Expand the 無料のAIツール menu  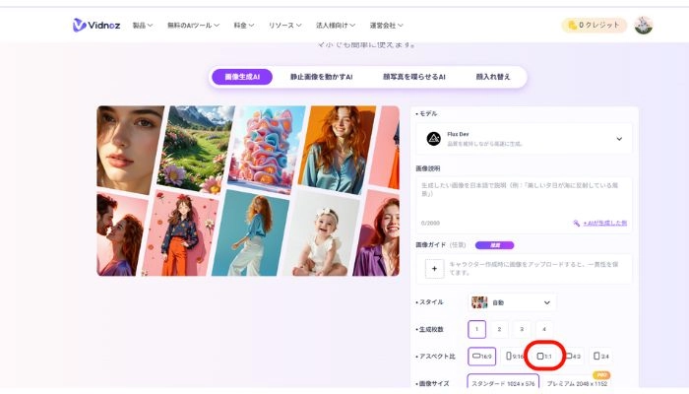(x=199, y=25)
